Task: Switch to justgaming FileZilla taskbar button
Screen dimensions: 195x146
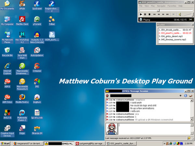Action: (x=90, y=144)
